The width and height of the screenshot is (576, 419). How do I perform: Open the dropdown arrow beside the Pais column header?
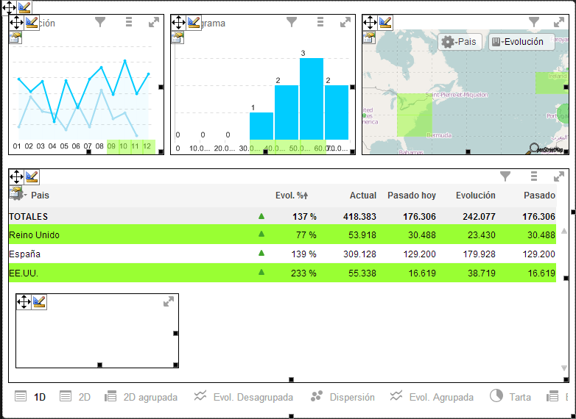point(25,196)
